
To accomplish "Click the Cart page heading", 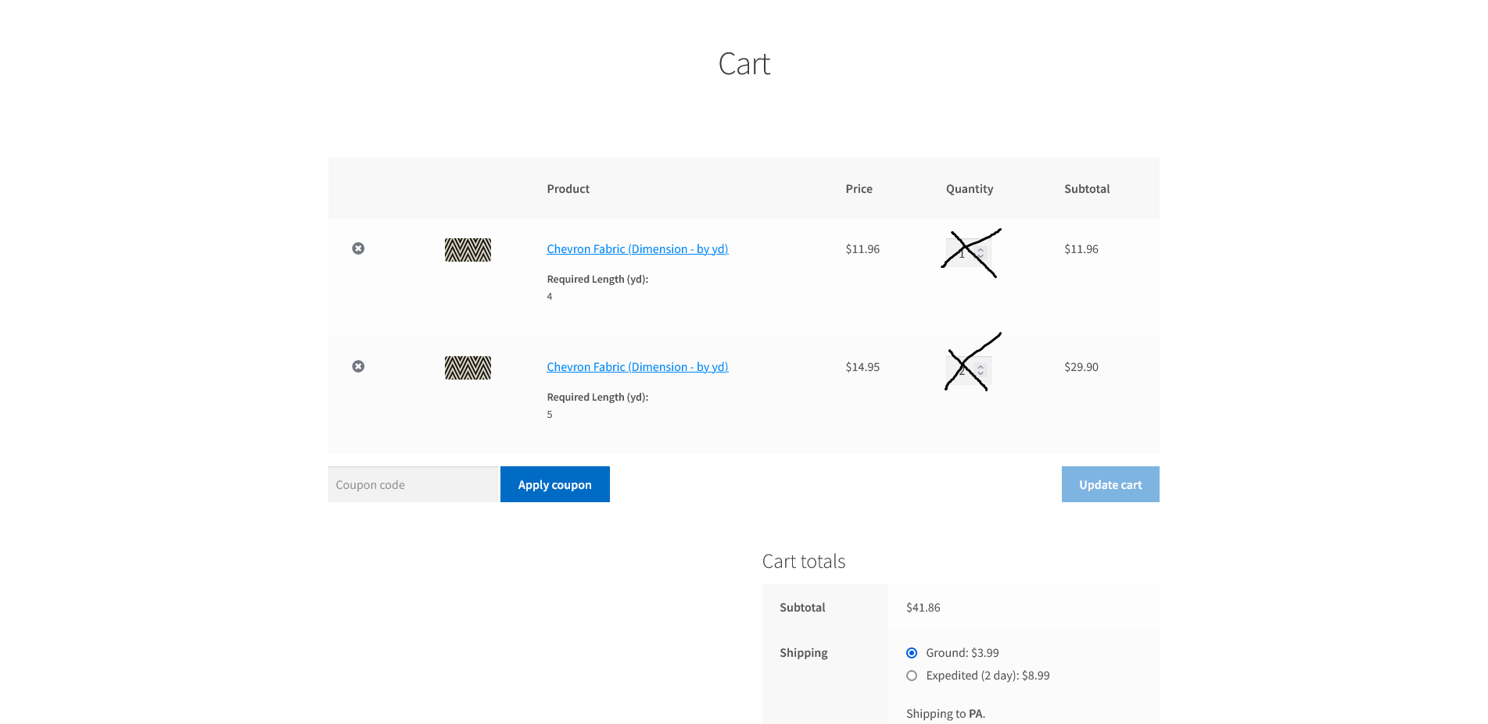I will pos(744,64).
